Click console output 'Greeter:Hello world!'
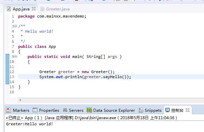 (x=29, y=124)
